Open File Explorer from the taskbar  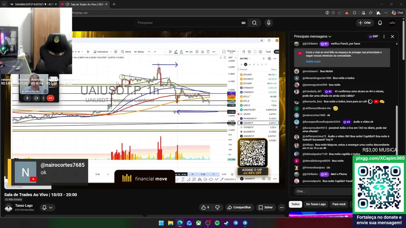[x=170, y=223]
